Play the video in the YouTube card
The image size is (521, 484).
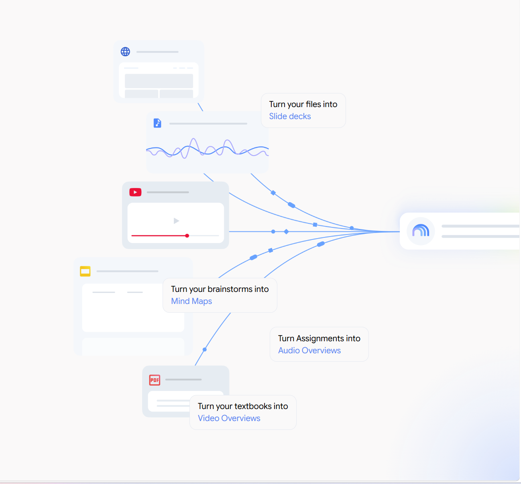click(176, 221)
